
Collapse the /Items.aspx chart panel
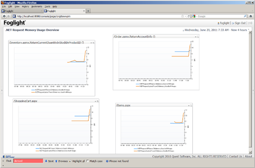[x=189, y=105]
